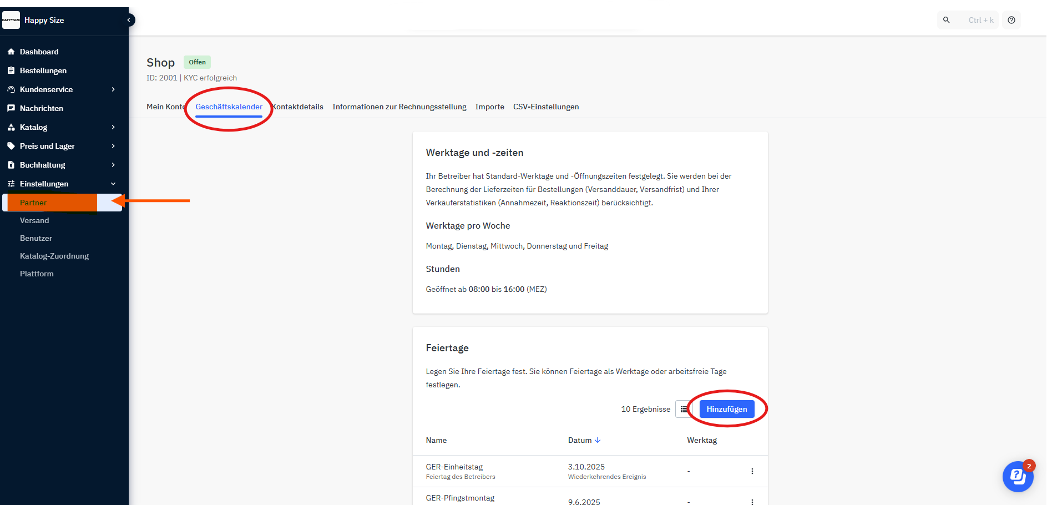1047x505 pixels.
Task: Open the GER-Einheitstag row options menu
Action: coord(752,471)
